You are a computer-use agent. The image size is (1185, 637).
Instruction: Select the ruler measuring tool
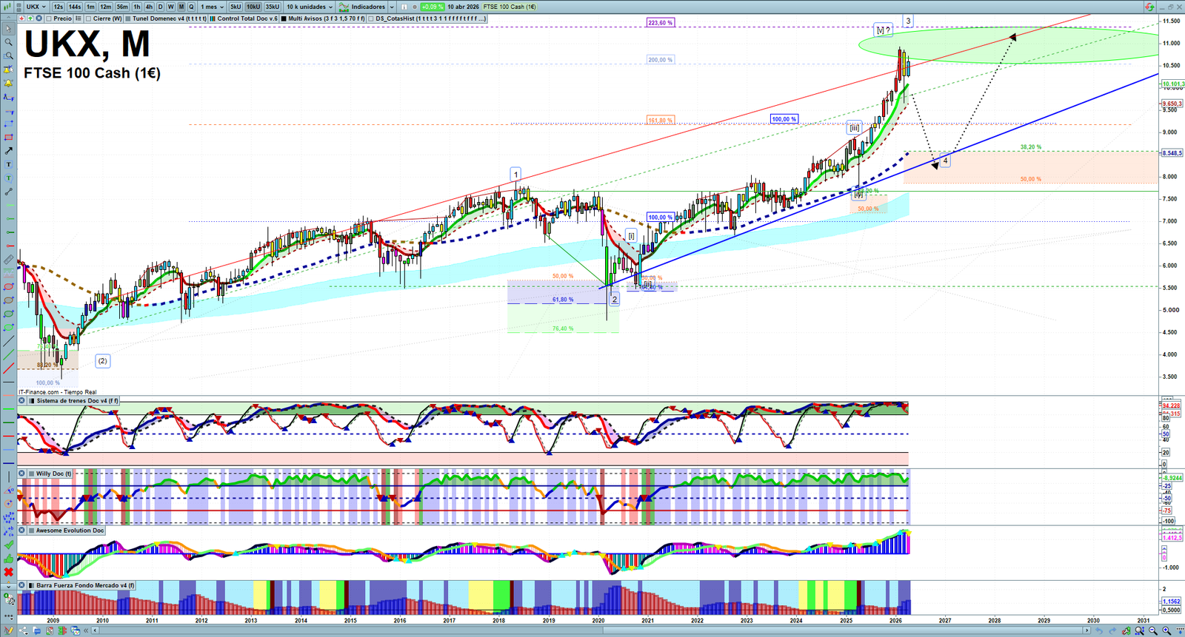pyautogui.click(x=8, y=260)
